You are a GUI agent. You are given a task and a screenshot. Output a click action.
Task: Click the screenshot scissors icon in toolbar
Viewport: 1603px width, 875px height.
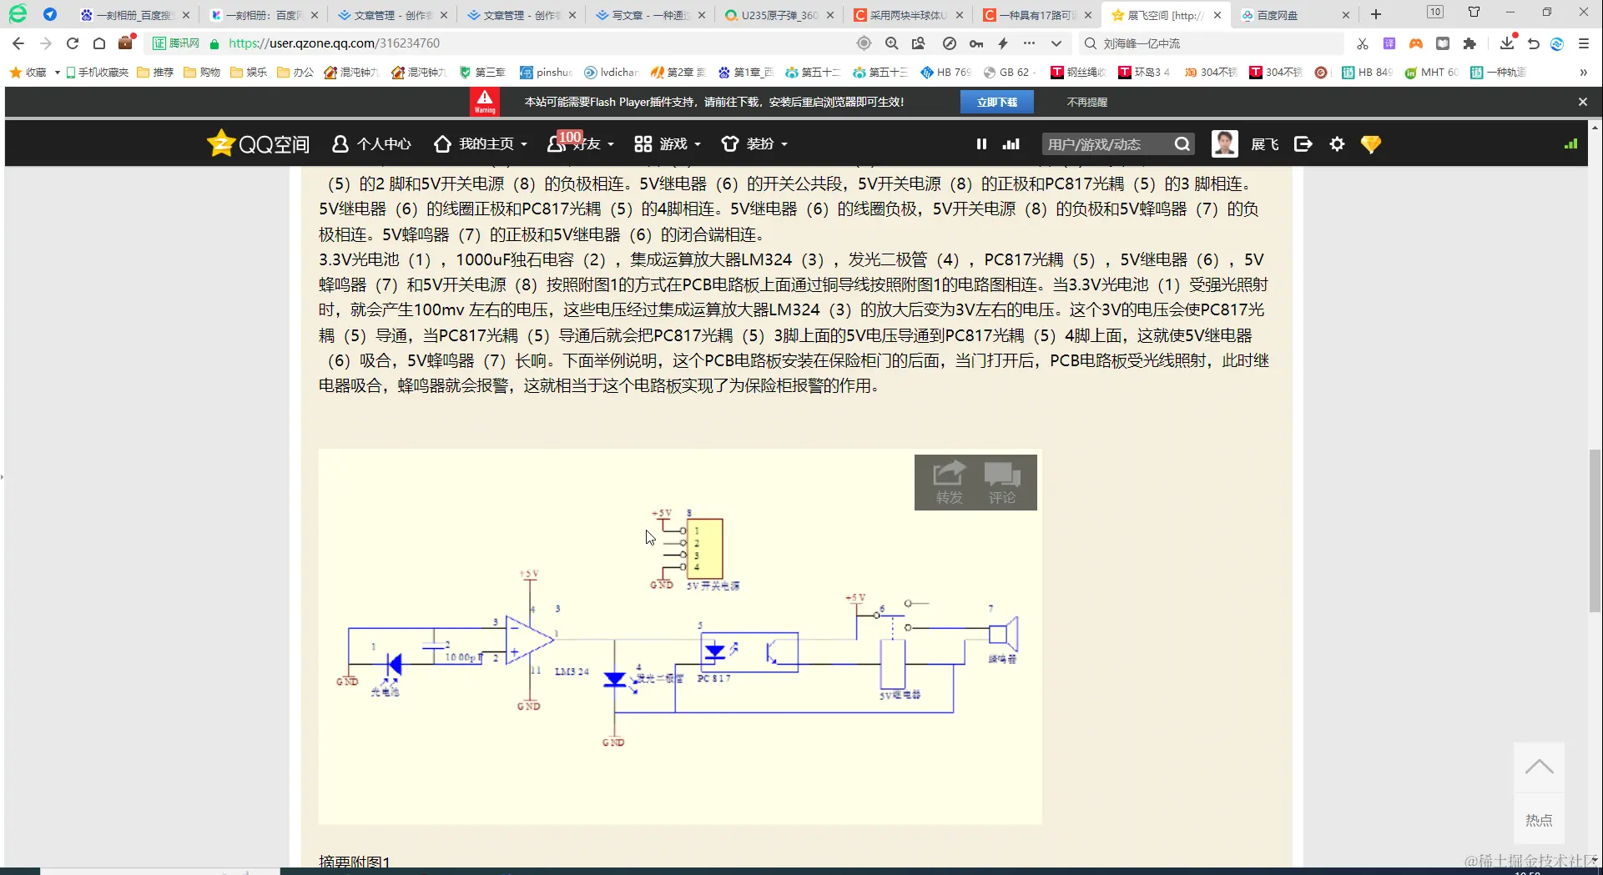pos(1362,43)
